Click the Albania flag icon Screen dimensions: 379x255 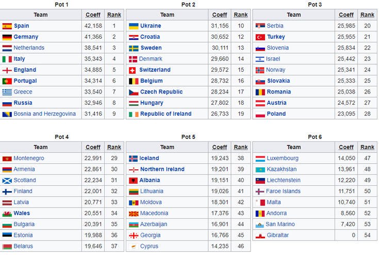133,181
